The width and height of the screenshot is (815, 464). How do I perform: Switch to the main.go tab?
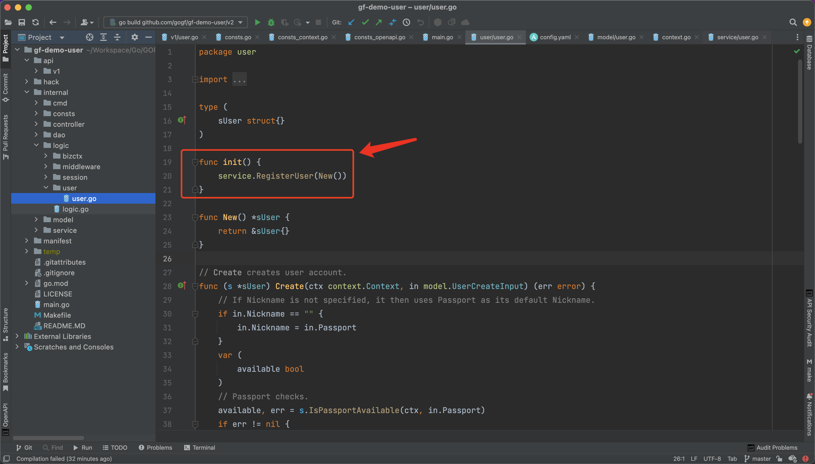tap(442, 37)
